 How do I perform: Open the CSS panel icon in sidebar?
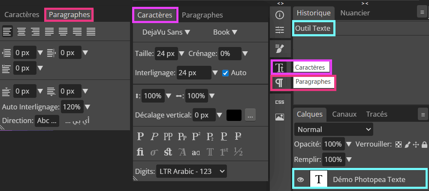[x=280, y=102]
